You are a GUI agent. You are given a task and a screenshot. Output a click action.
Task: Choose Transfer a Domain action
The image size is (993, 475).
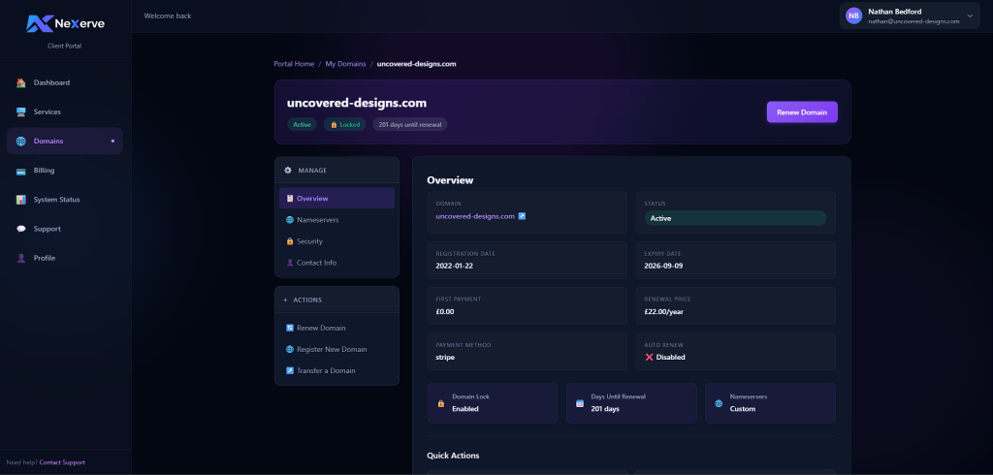tap(326, 370)
